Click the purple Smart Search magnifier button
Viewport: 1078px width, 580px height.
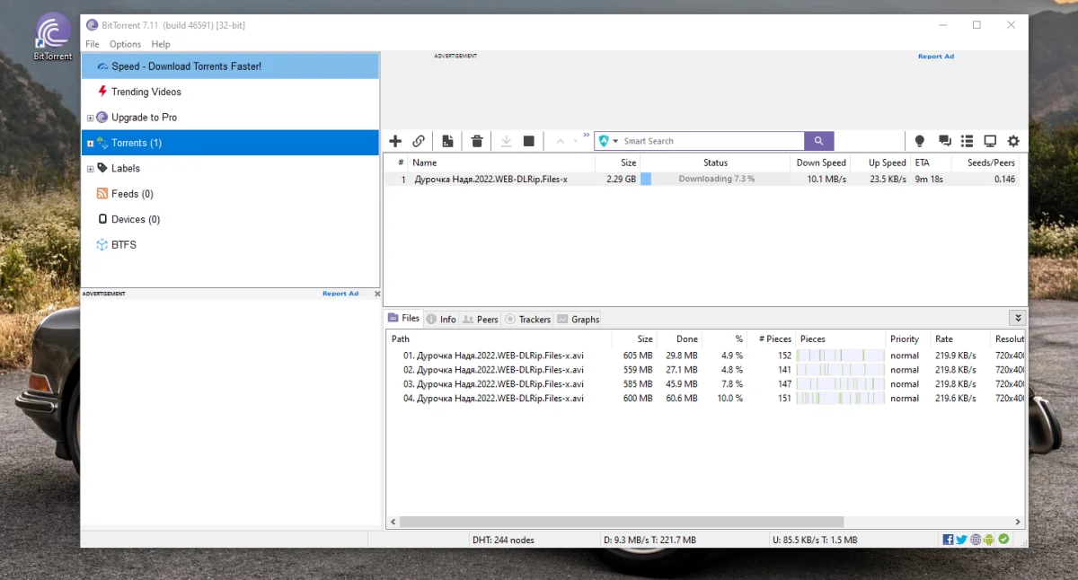pos(818,141)
